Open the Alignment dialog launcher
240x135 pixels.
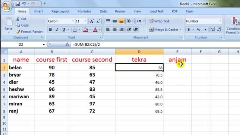click(181, 37)
